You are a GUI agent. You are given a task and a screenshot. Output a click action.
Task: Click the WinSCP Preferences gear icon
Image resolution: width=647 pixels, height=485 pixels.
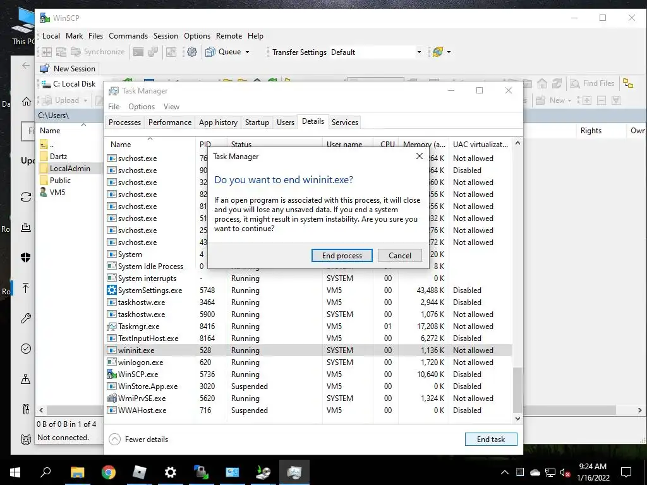pos(192,52)
